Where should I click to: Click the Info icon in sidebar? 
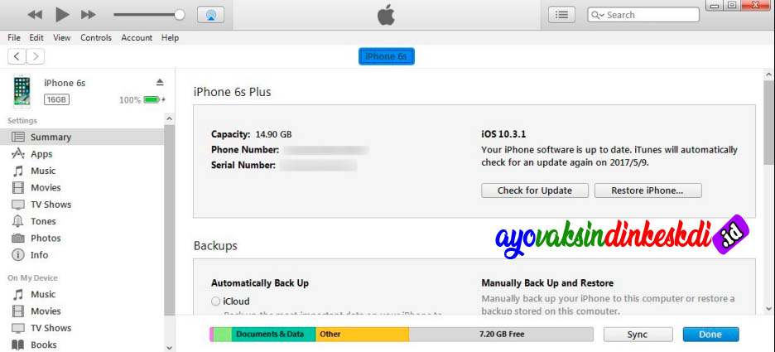[x=17, y=254]
